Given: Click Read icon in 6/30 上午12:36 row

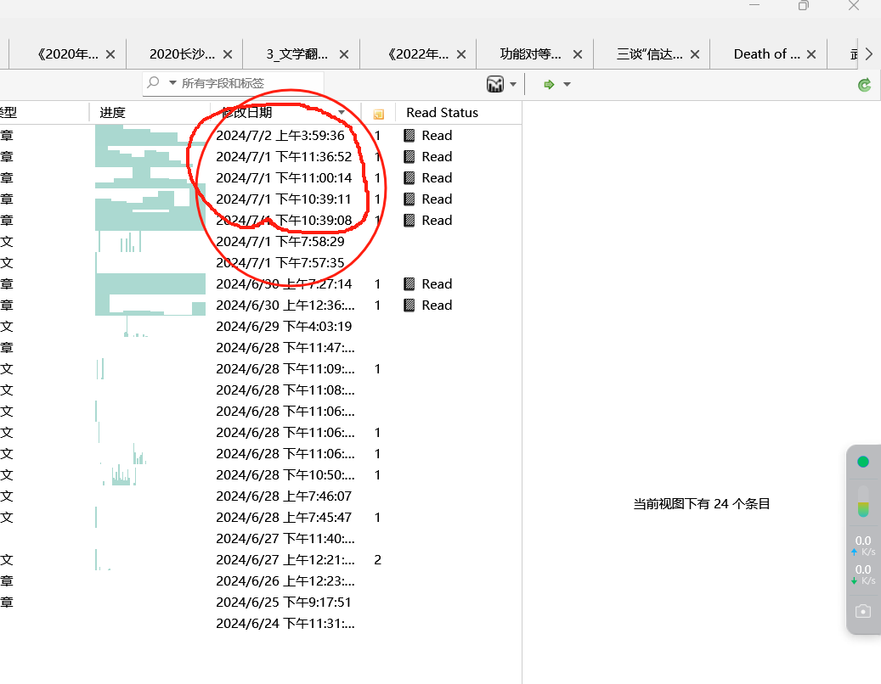Looking at the screenshot, I should point(409,306).
